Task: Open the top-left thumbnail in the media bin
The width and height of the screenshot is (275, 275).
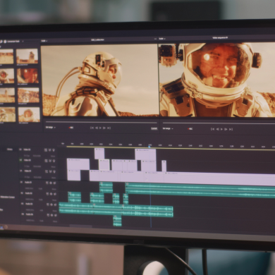Action: tap(6, 56)
